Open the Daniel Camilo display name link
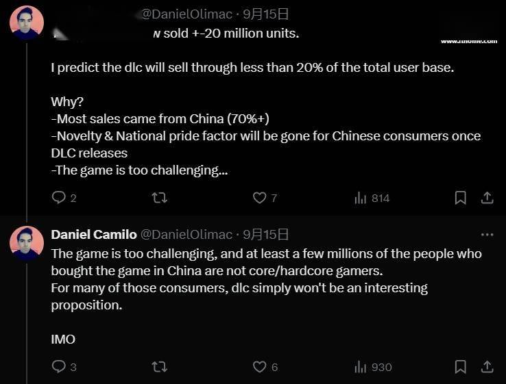Screen dimensions: 506x384 [x=93, y=235]
